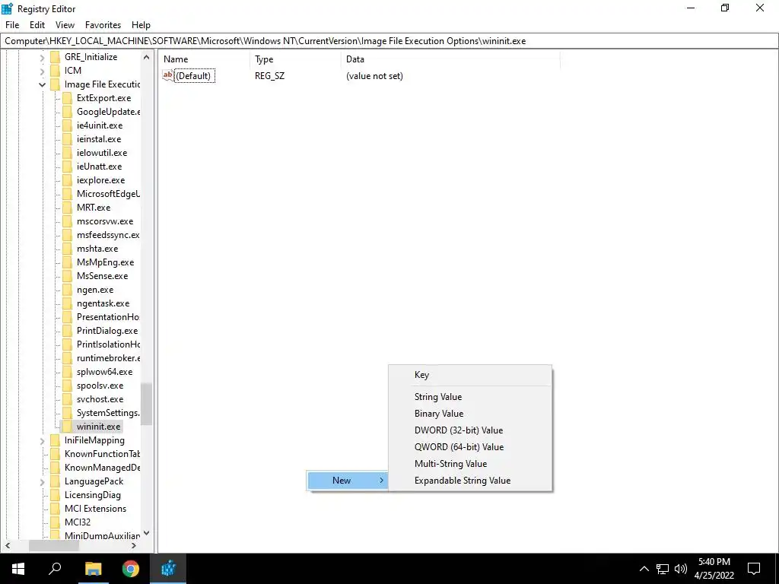Expand the IniFileMapping key
779x584 pixels.
click(x=43, y=440)
